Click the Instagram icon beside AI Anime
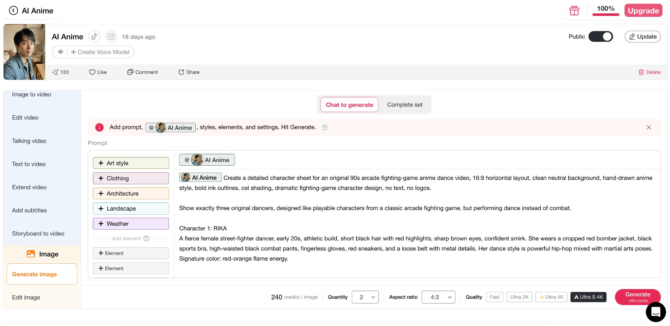 (111, 37)
